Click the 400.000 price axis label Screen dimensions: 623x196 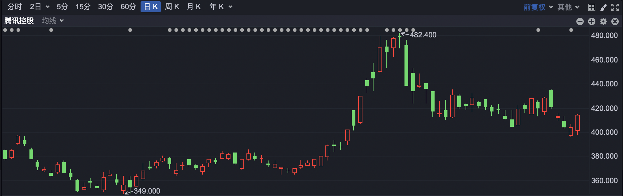604,132
